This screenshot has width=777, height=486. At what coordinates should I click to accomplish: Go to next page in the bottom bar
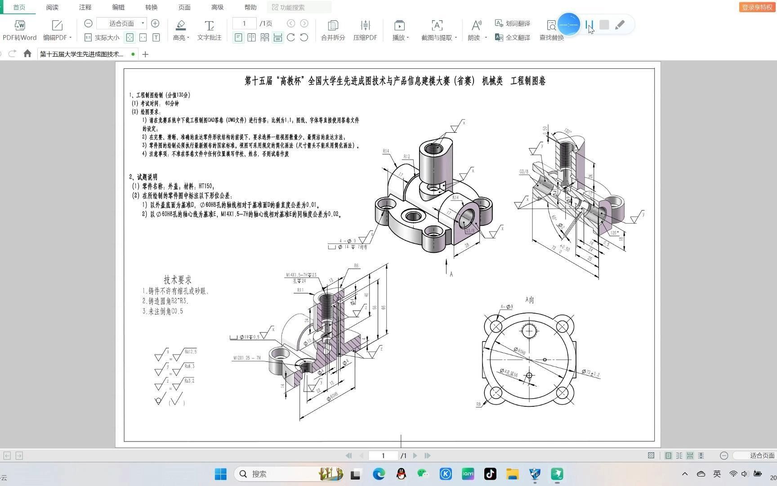tap(415, 456)
